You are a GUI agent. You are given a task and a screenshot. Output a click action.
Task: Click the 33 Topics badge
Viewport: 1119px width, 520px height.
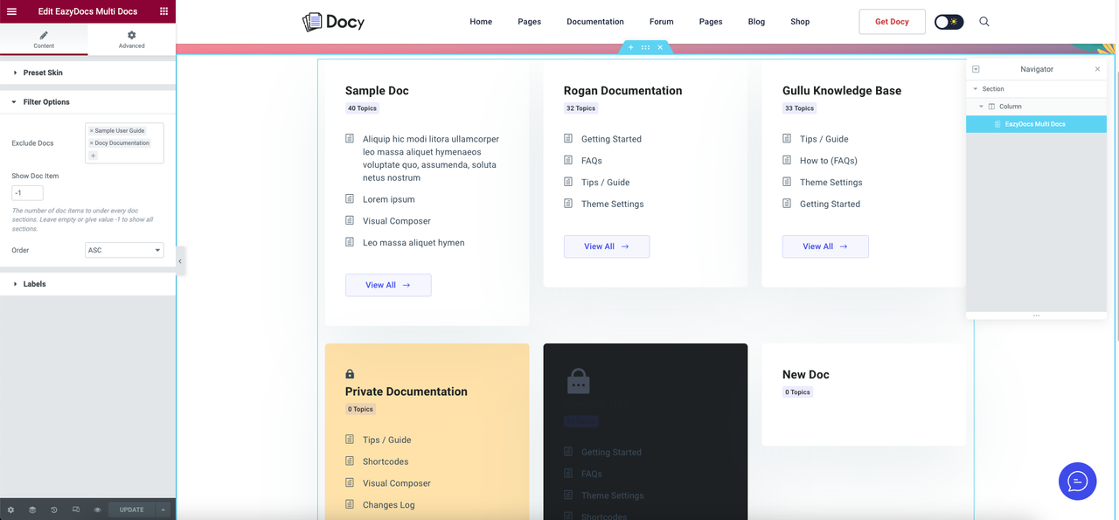[799, 108]
